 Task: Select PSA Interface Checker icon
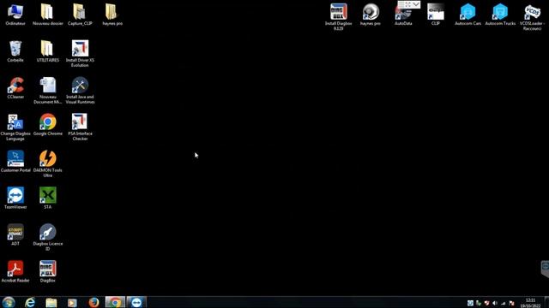pos(80,127)
